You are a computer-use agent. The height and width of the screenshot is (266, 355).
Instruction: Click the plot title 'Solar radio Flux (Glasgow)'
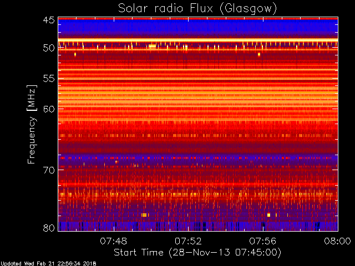[197, 9]
